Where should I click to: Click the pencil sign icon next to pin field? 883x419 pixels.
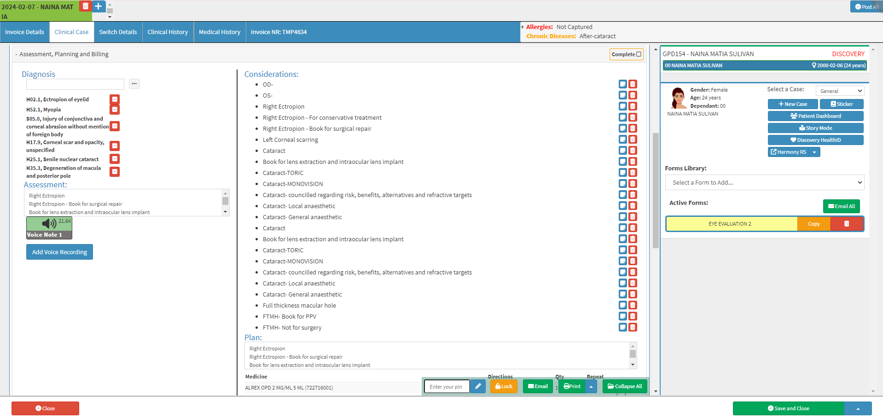[478, 386]
